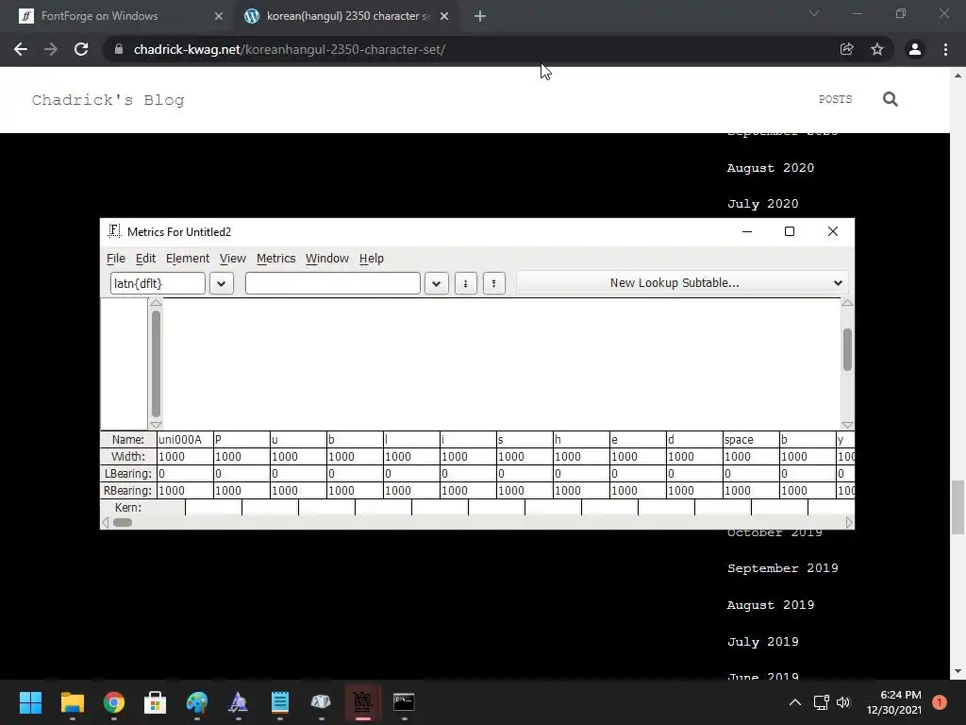Image resolution: width=966 pixels, height=725 pixels.
Task: Open Help menu in Metrics window
Action: [372, 259]
